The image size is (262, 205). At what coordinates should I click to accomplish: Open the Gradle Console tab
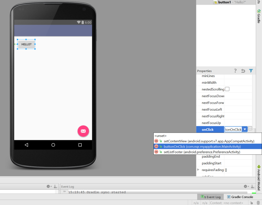coord(240,197)
